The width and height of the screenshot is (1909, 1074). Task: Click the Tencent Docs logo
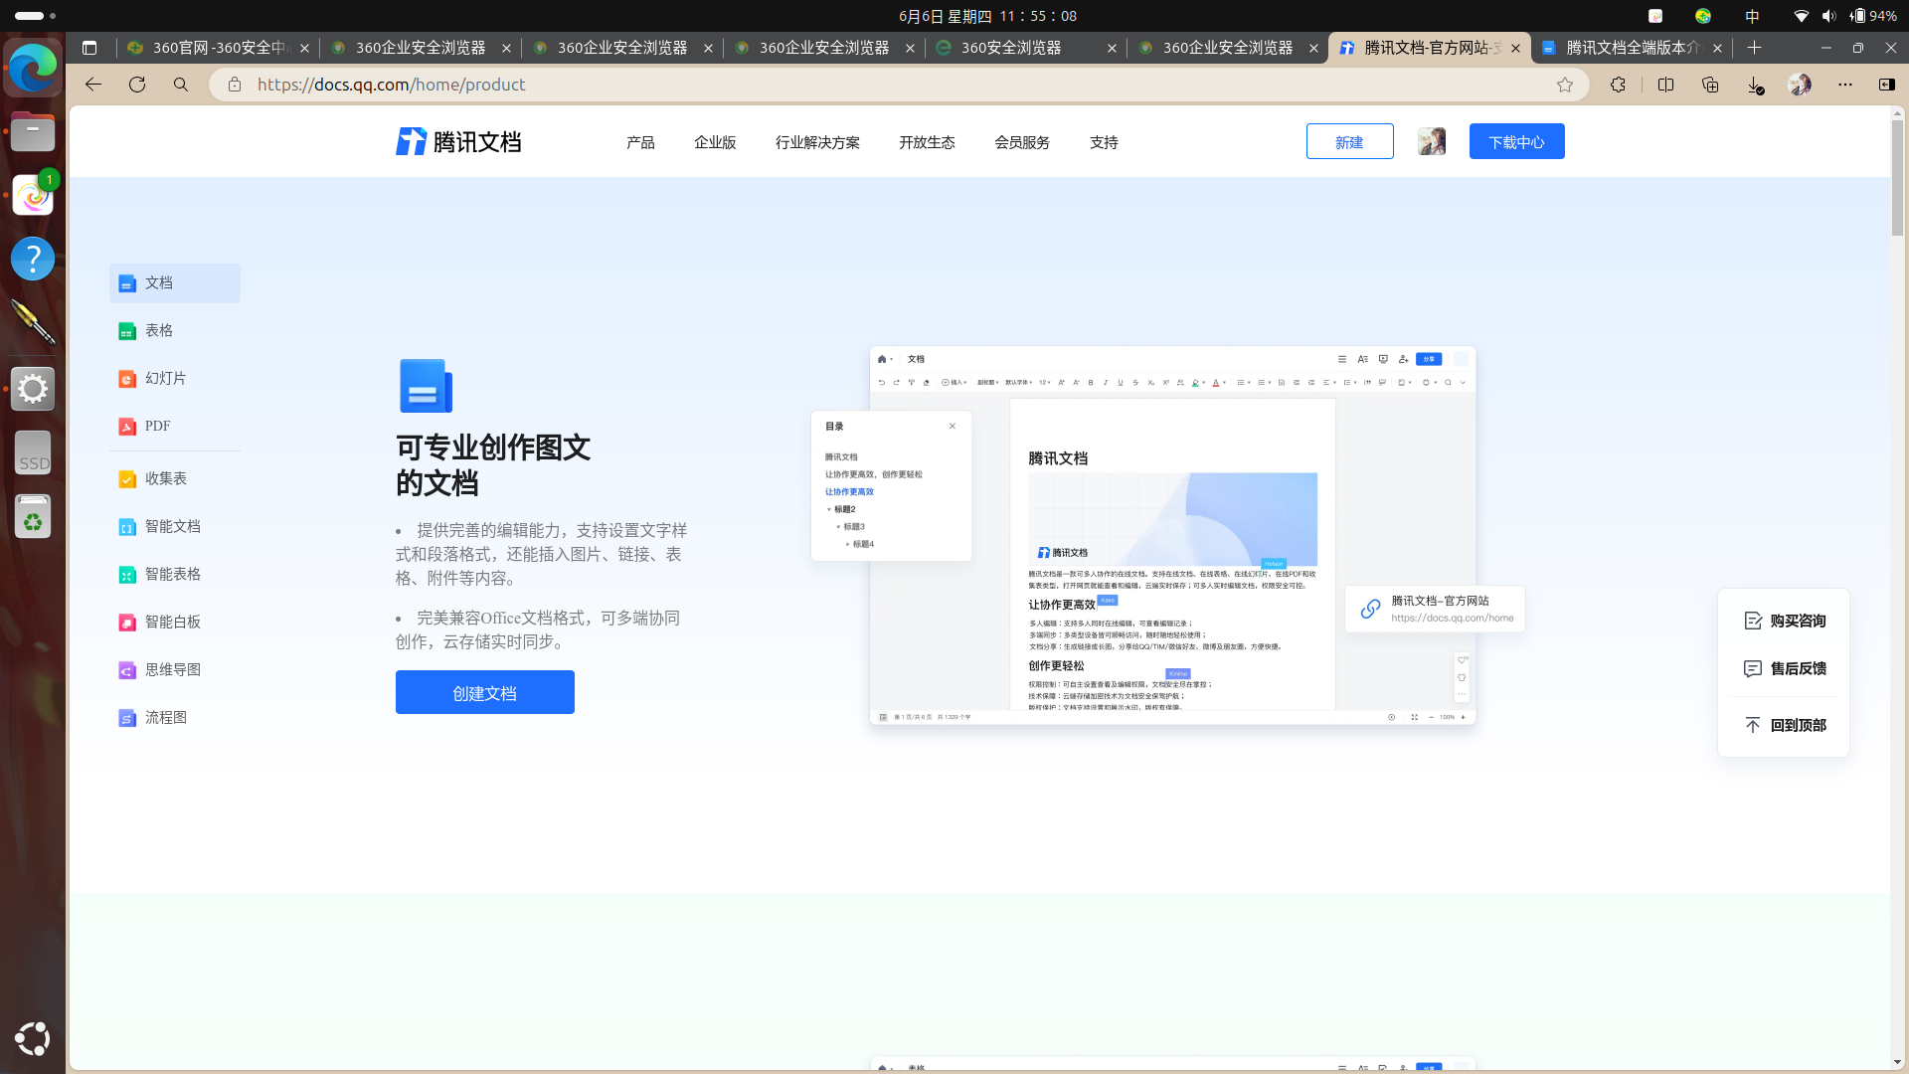click(x=458, y=142)
